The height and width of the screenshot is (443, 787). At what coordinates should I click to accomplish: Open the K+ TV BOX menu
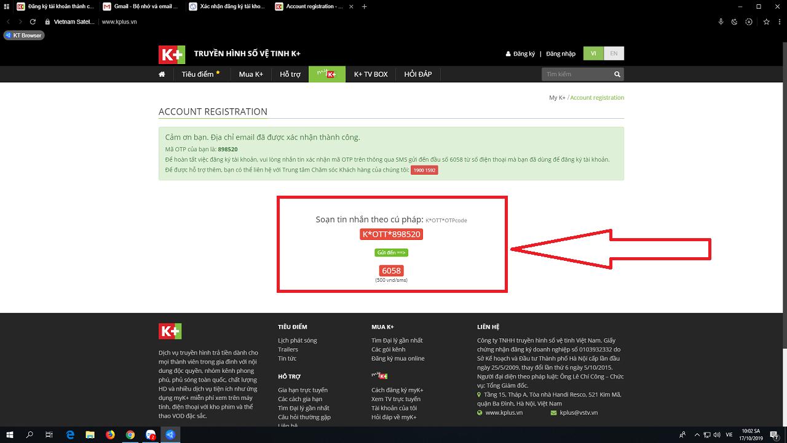coord(371,74)
